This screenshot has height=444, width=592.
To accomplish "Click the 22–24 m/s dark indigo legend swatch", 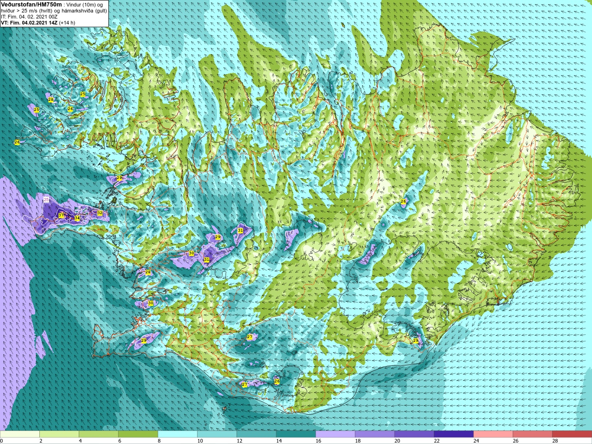I will 454,434.
